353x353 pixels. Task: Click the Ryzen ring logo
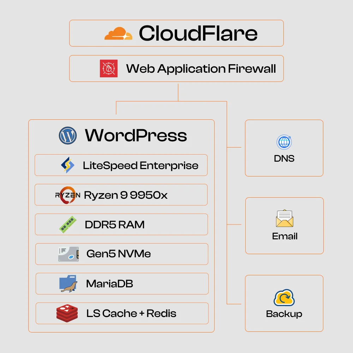tap(68, 195)
